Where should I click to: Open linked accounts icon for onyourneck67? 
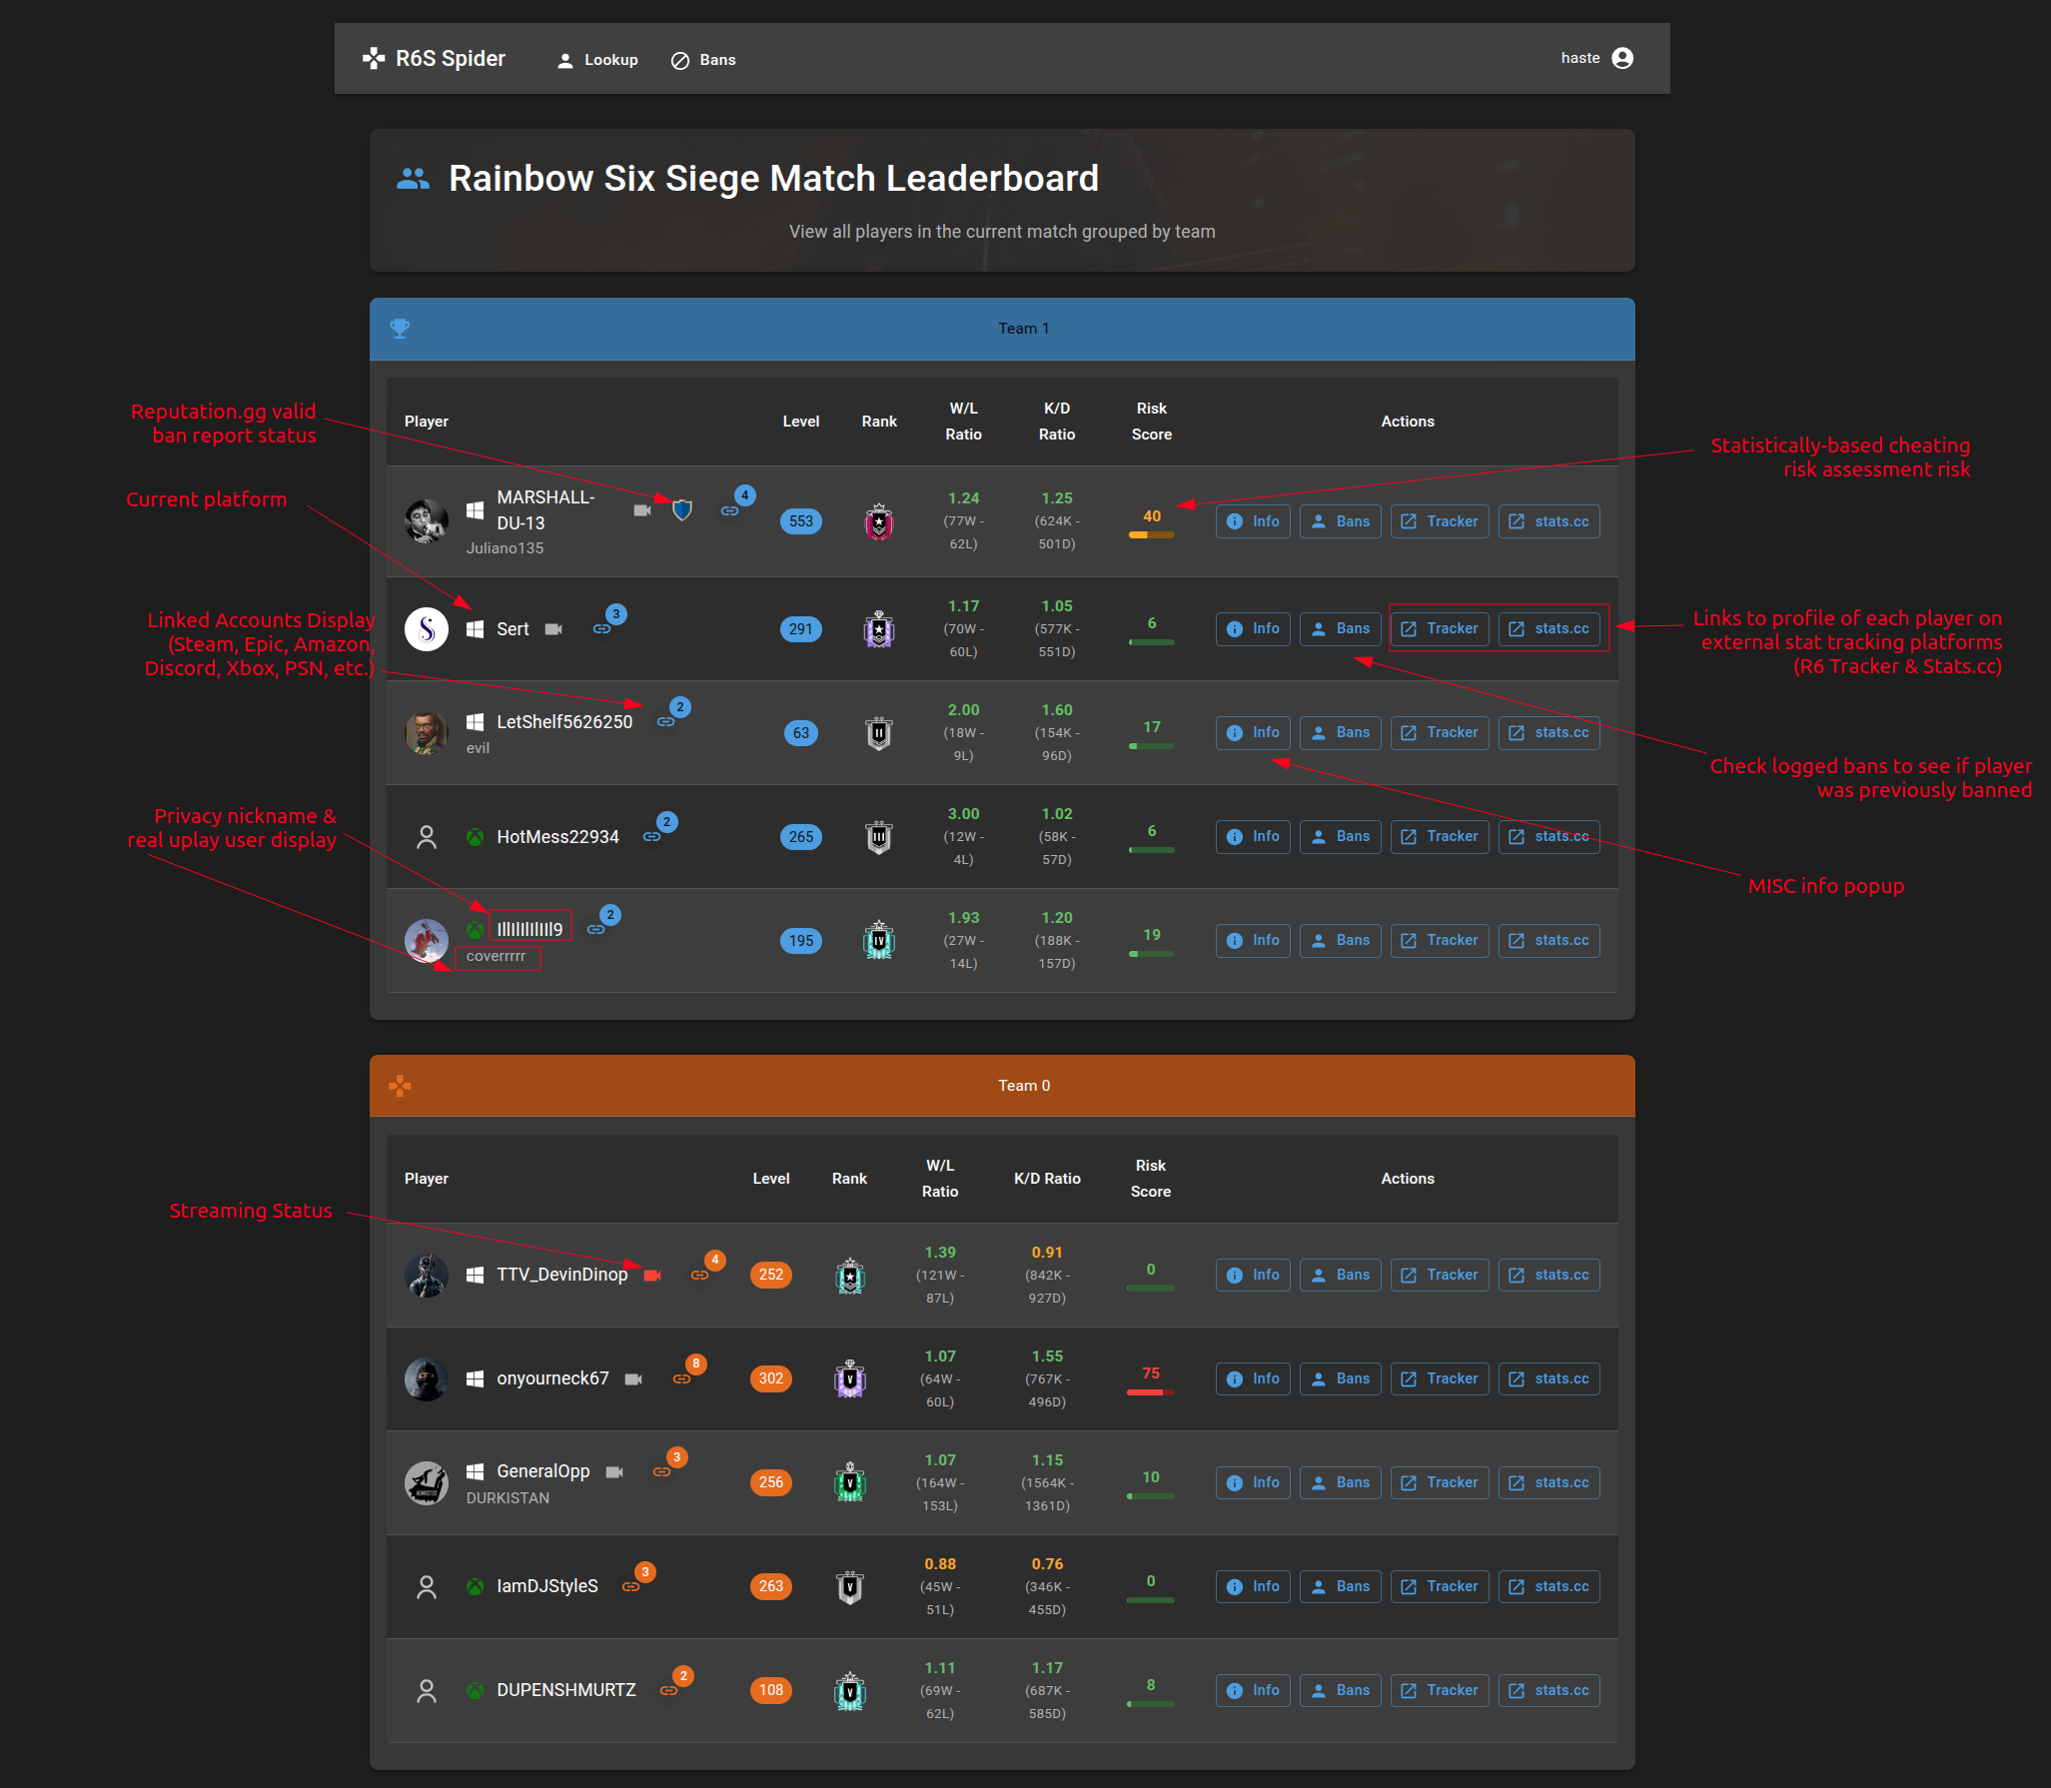[681, 1379]
